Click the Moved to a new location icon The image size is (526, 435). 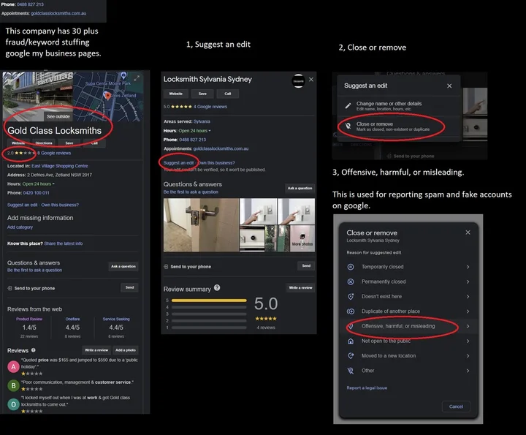[351, 356]
